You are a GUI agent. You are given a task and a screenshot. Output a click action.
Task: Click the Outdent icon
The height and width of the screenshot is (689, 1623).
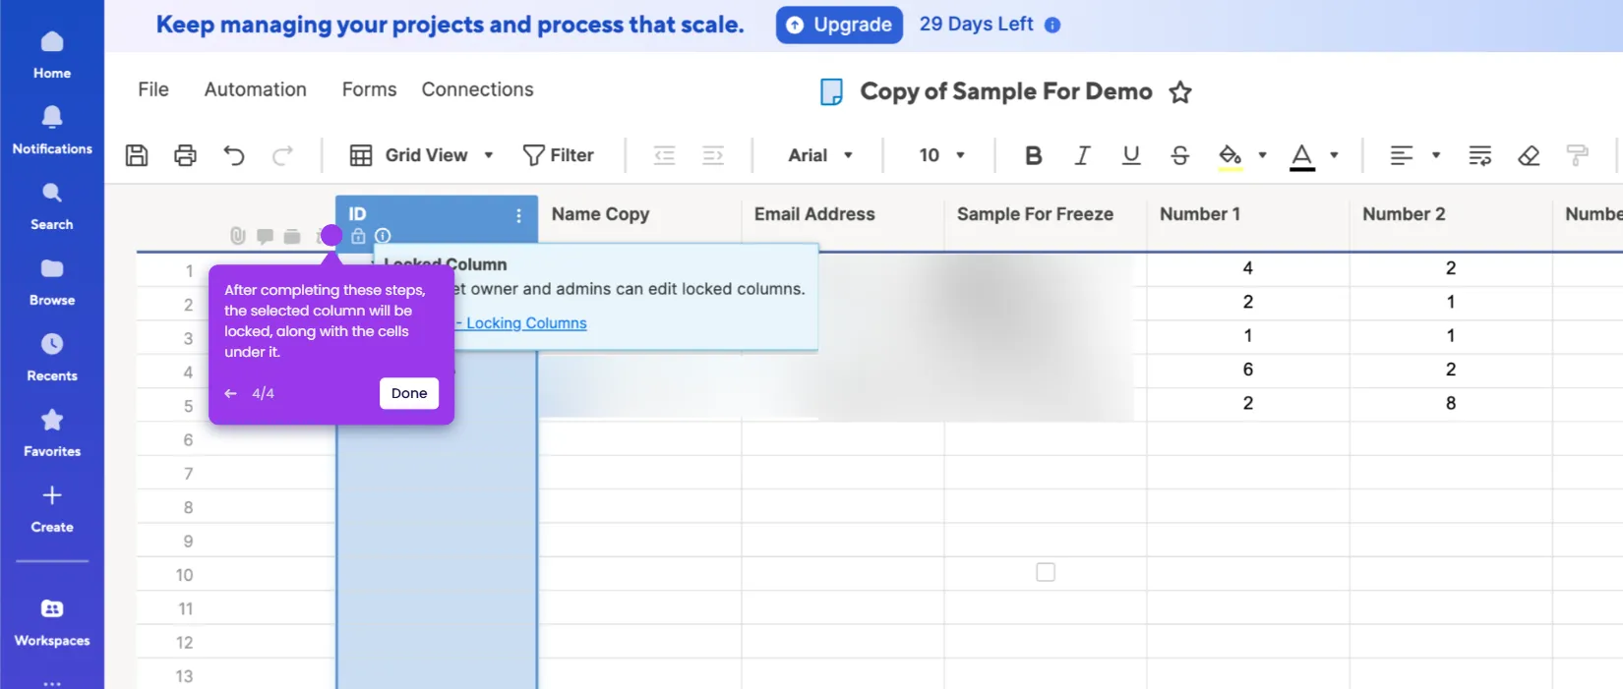(x=665, y=155)
